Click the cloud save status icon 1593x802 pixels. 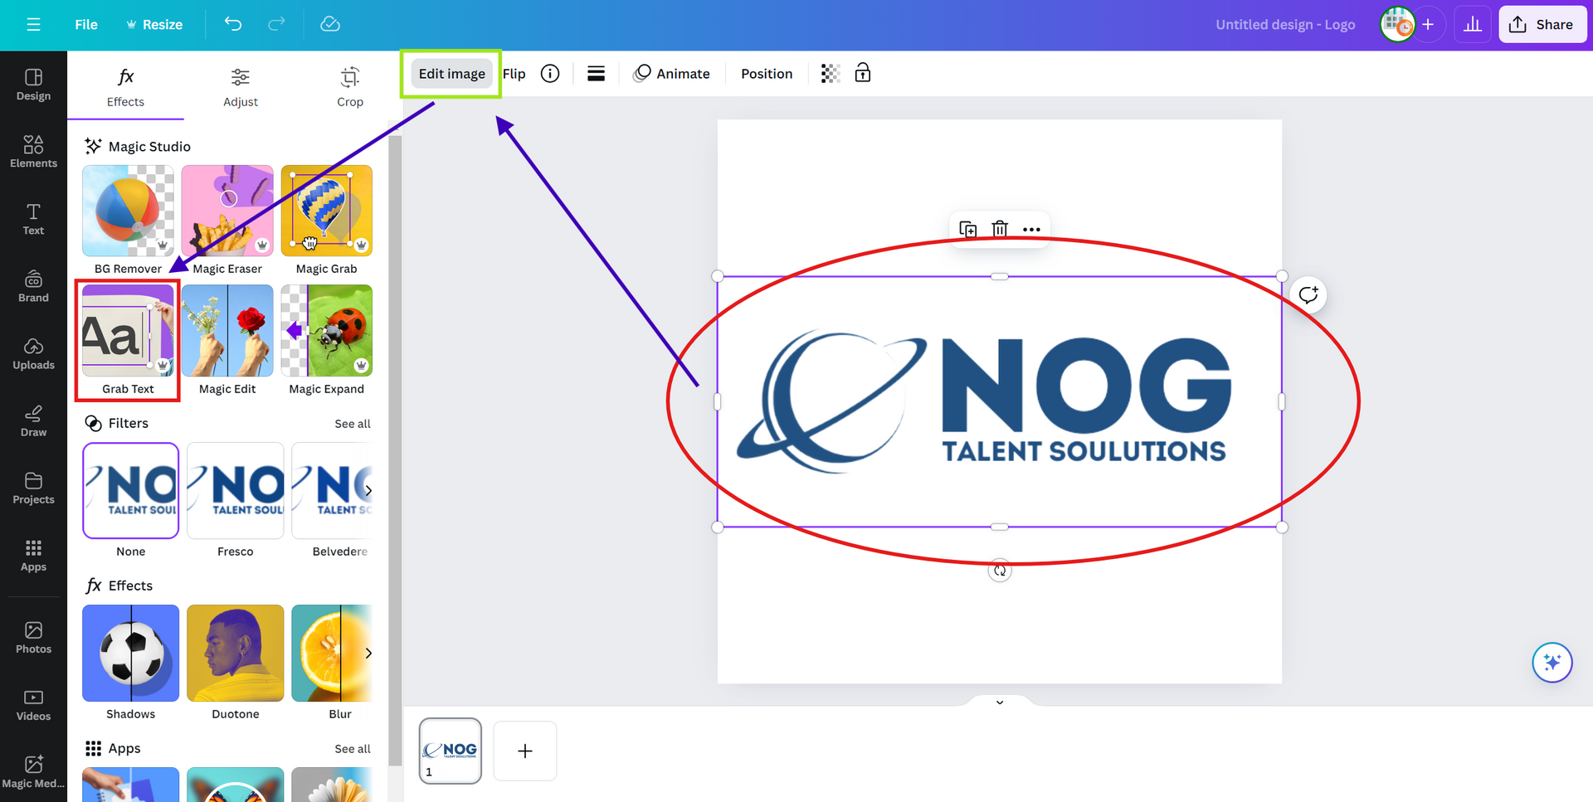pos(330,24)
